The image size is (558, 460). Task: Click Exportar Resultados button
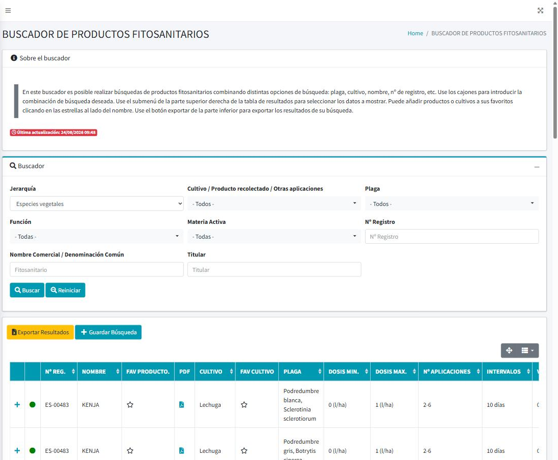40,332
